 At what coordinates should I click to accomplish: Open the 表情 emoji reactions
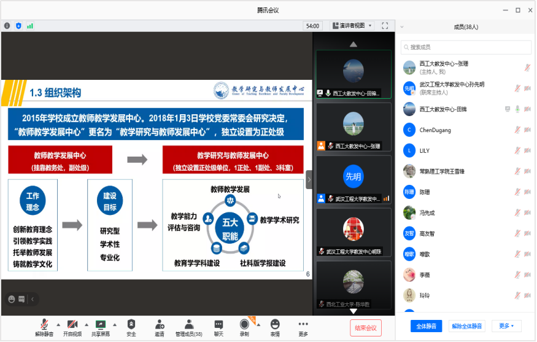pyautogui.click(x=275, y=328)
